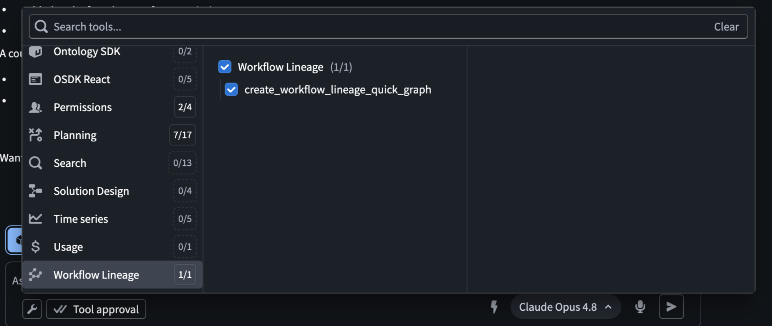Click the magnifier icon in the search tools field

pos(41,26)
